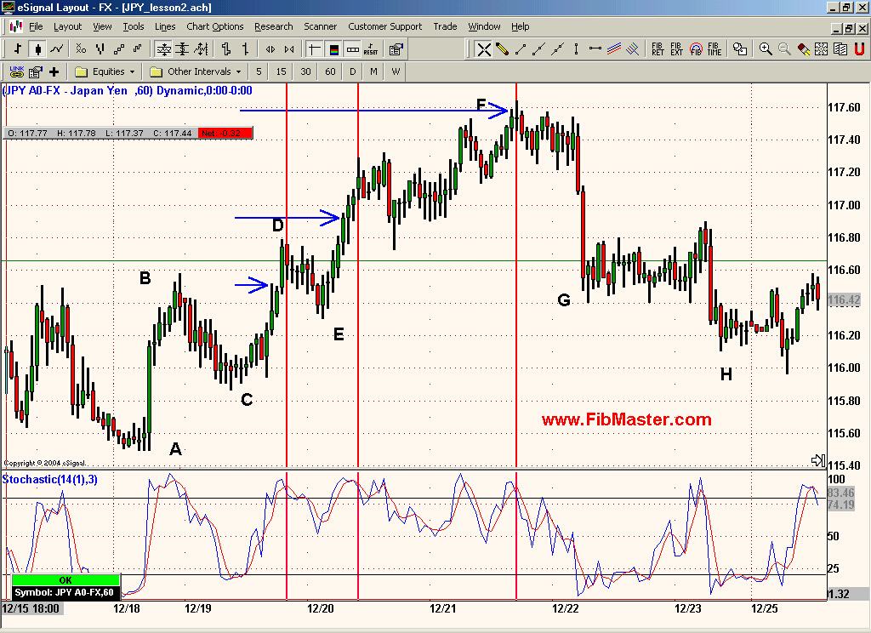The width and height of the screenshot is (871, 633).
Task: Click the scale-with-arrows diagonal icon
Action: 201,49
